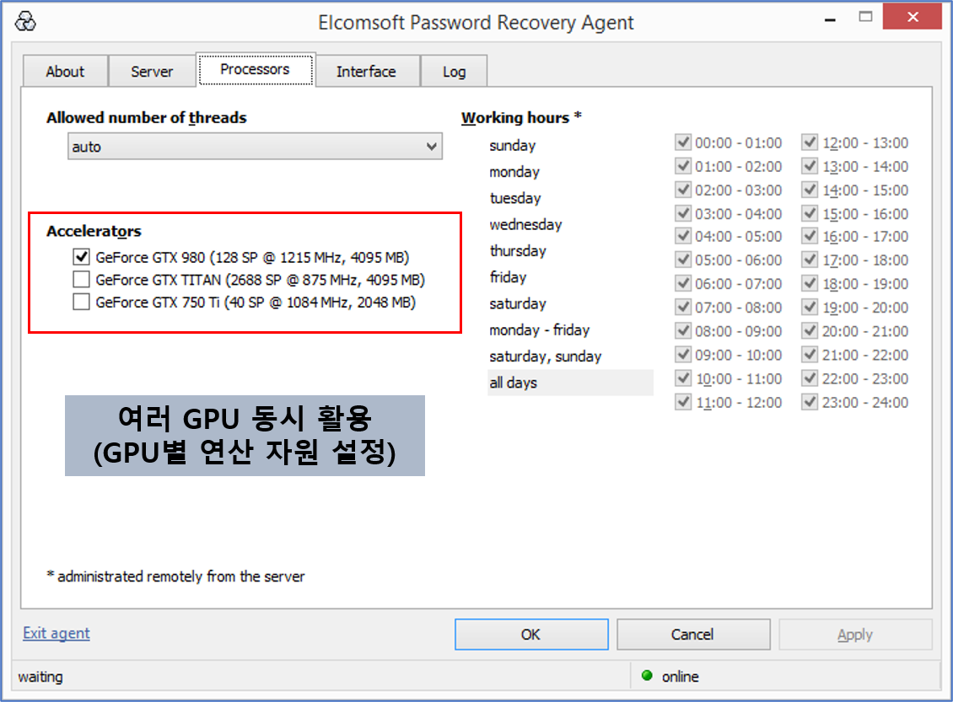Click the Exit agent link
The height and width of the screenshot is (702, 953).
57,633
